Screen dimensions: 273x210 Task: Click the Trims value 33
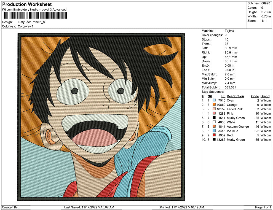pos(226,44)
